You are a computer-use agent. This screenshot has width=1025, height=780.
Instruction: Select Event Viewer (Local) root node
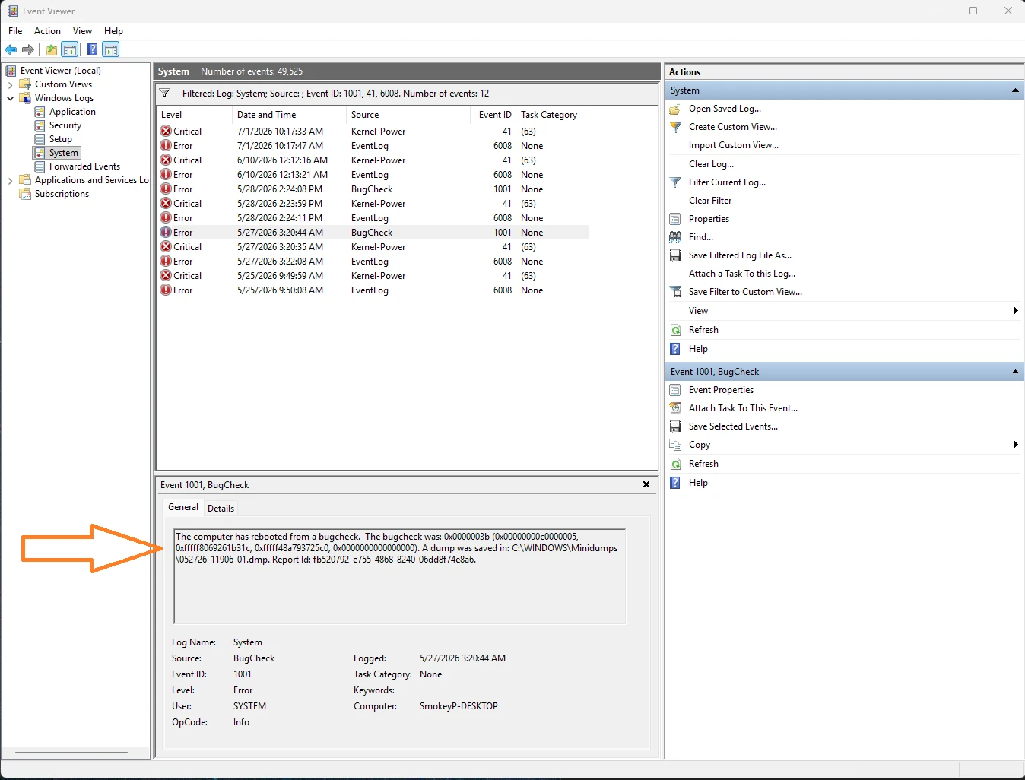click(60, 71)
